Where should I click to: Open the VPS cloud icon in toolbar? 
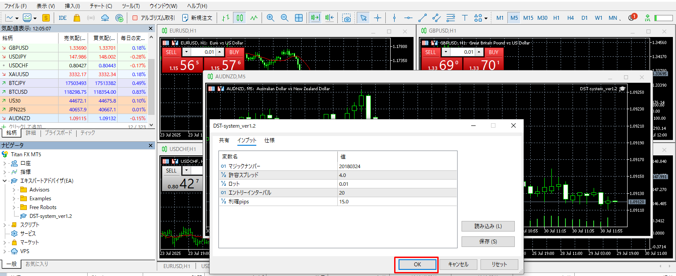pyautogui.click(x=105, y=18)
